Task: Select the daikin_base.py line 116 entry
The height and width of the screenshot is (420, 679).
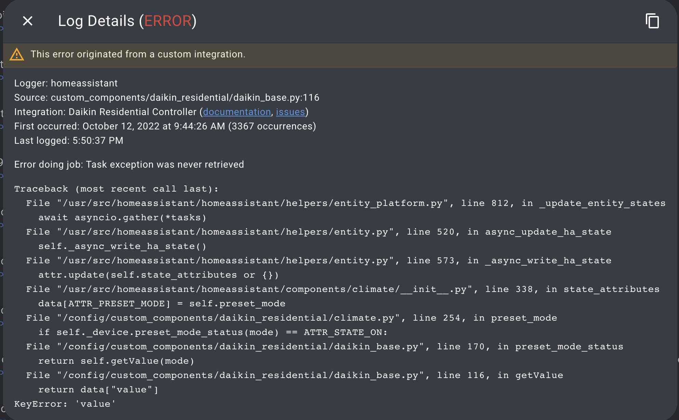Action: [294, 375]
